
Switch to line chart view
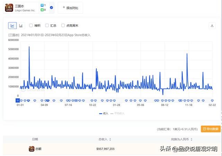point(12,26)
